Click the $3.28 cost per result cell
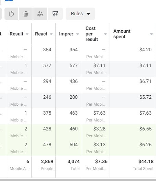Viewport: 156px width, 181px height. (x=96, y=132)
